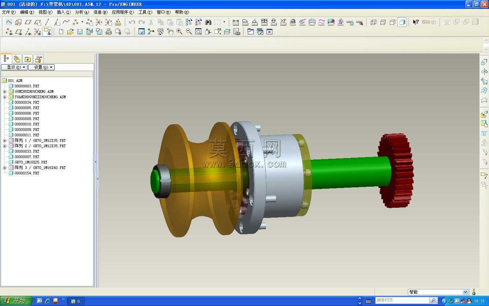Open the 编辑 menu
Screen dimensions: 489x306
(27, 12)
